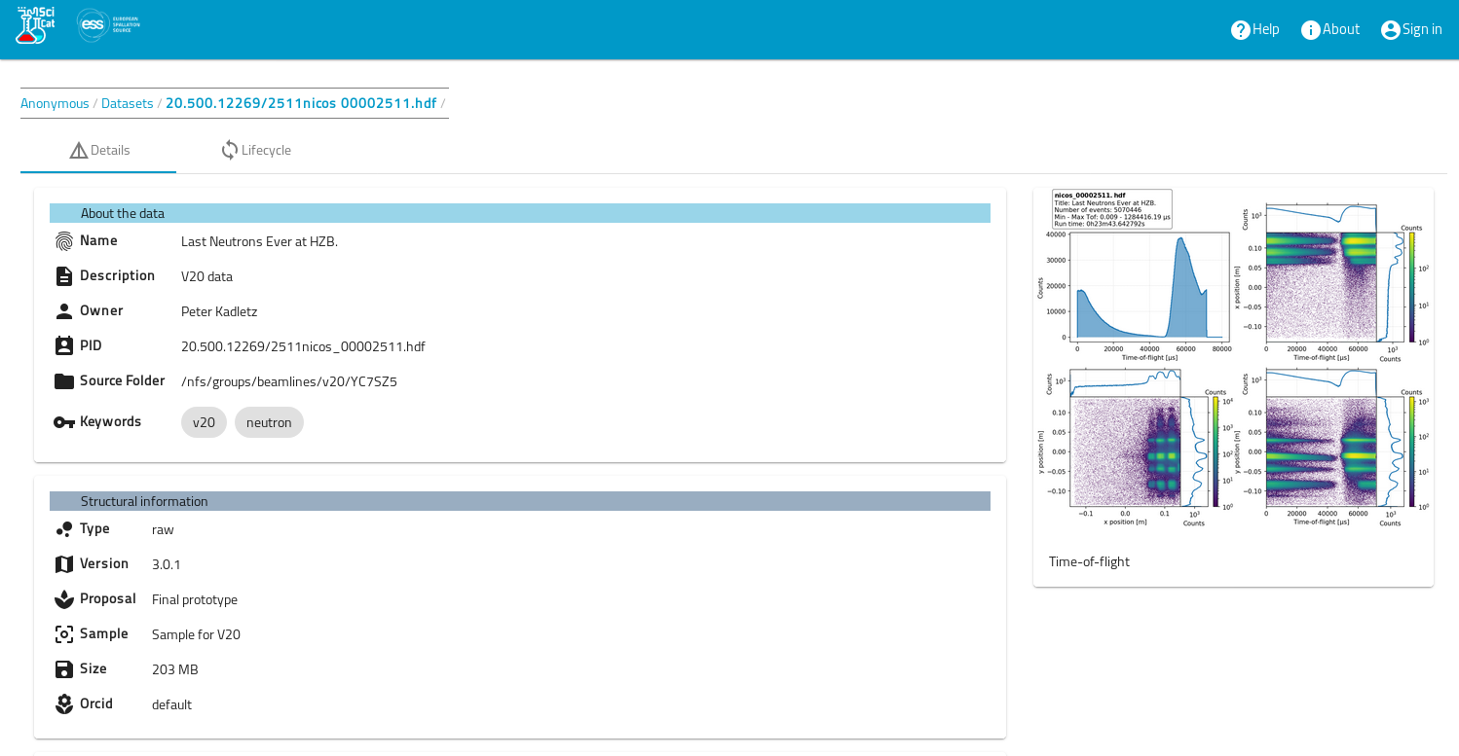The width and height of the screenshot is (1459, 756).
Task: Click the key icon beside Keywords
Action: tap(64, 422)
